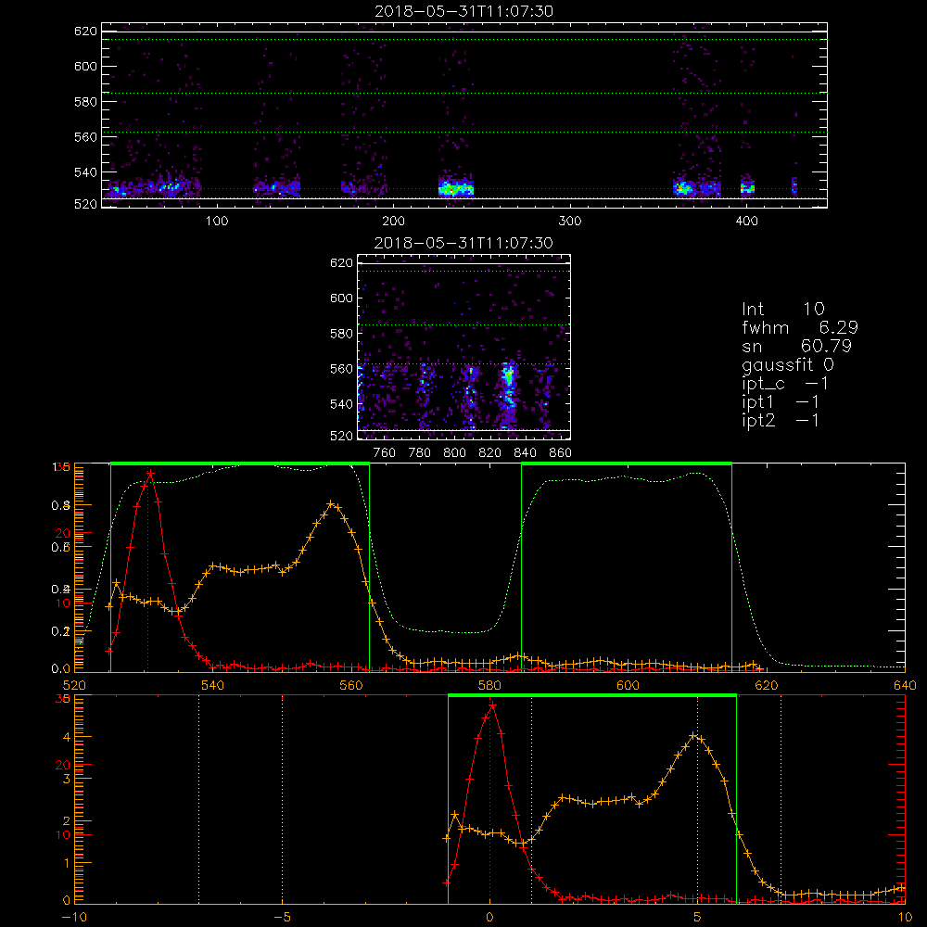Click x-axis label 840 under the middle spectrogram

pos(525,453)
